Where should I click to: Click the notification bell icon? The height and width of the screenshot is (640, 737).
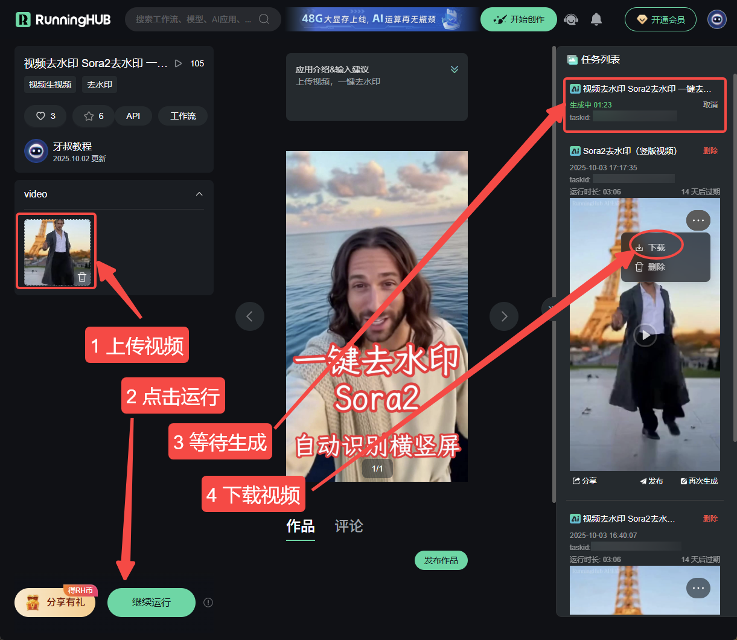pos(596,19)
